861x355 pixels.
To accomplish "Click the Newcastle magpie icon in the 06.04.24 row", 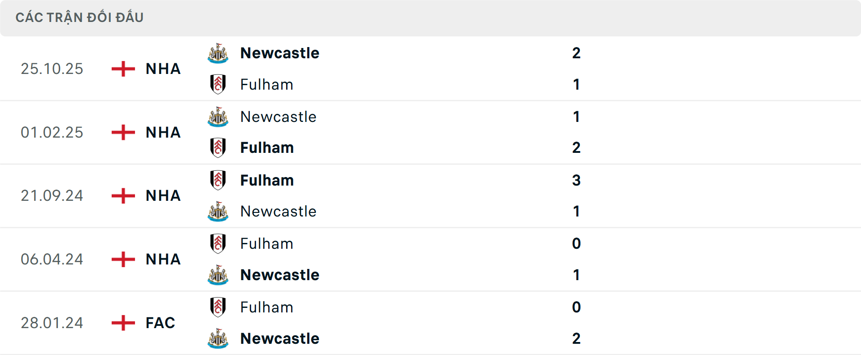I will (218, 275).
